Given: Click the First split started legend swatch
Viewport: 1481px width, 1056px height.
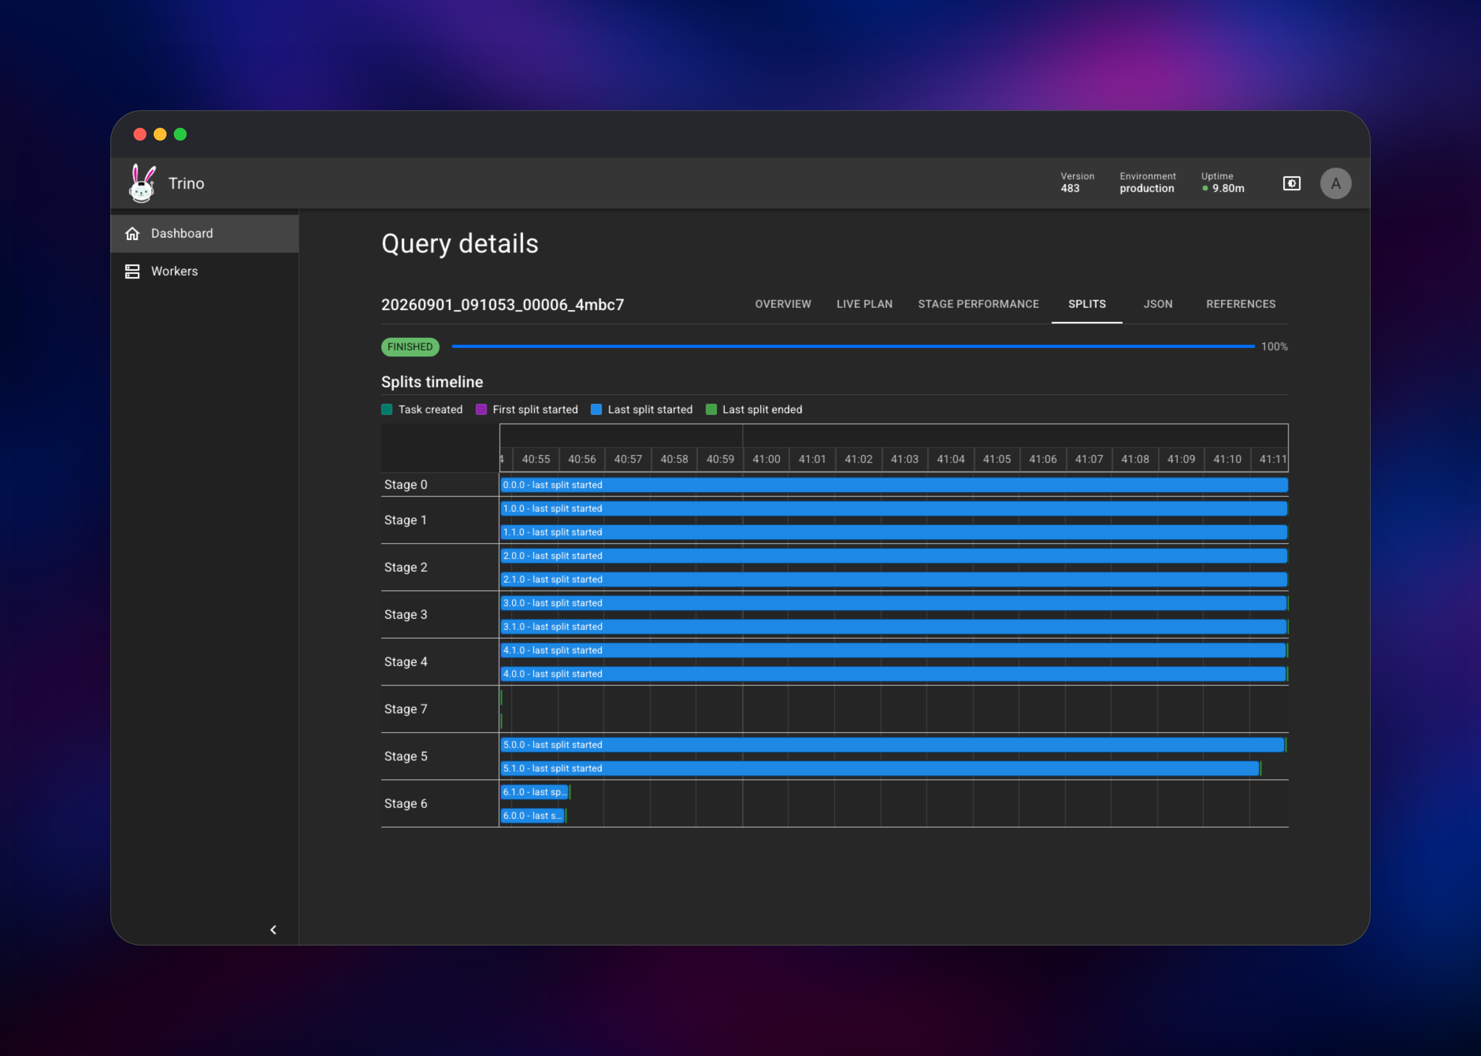Looking at the screenshot, I should tap(481, 409).
